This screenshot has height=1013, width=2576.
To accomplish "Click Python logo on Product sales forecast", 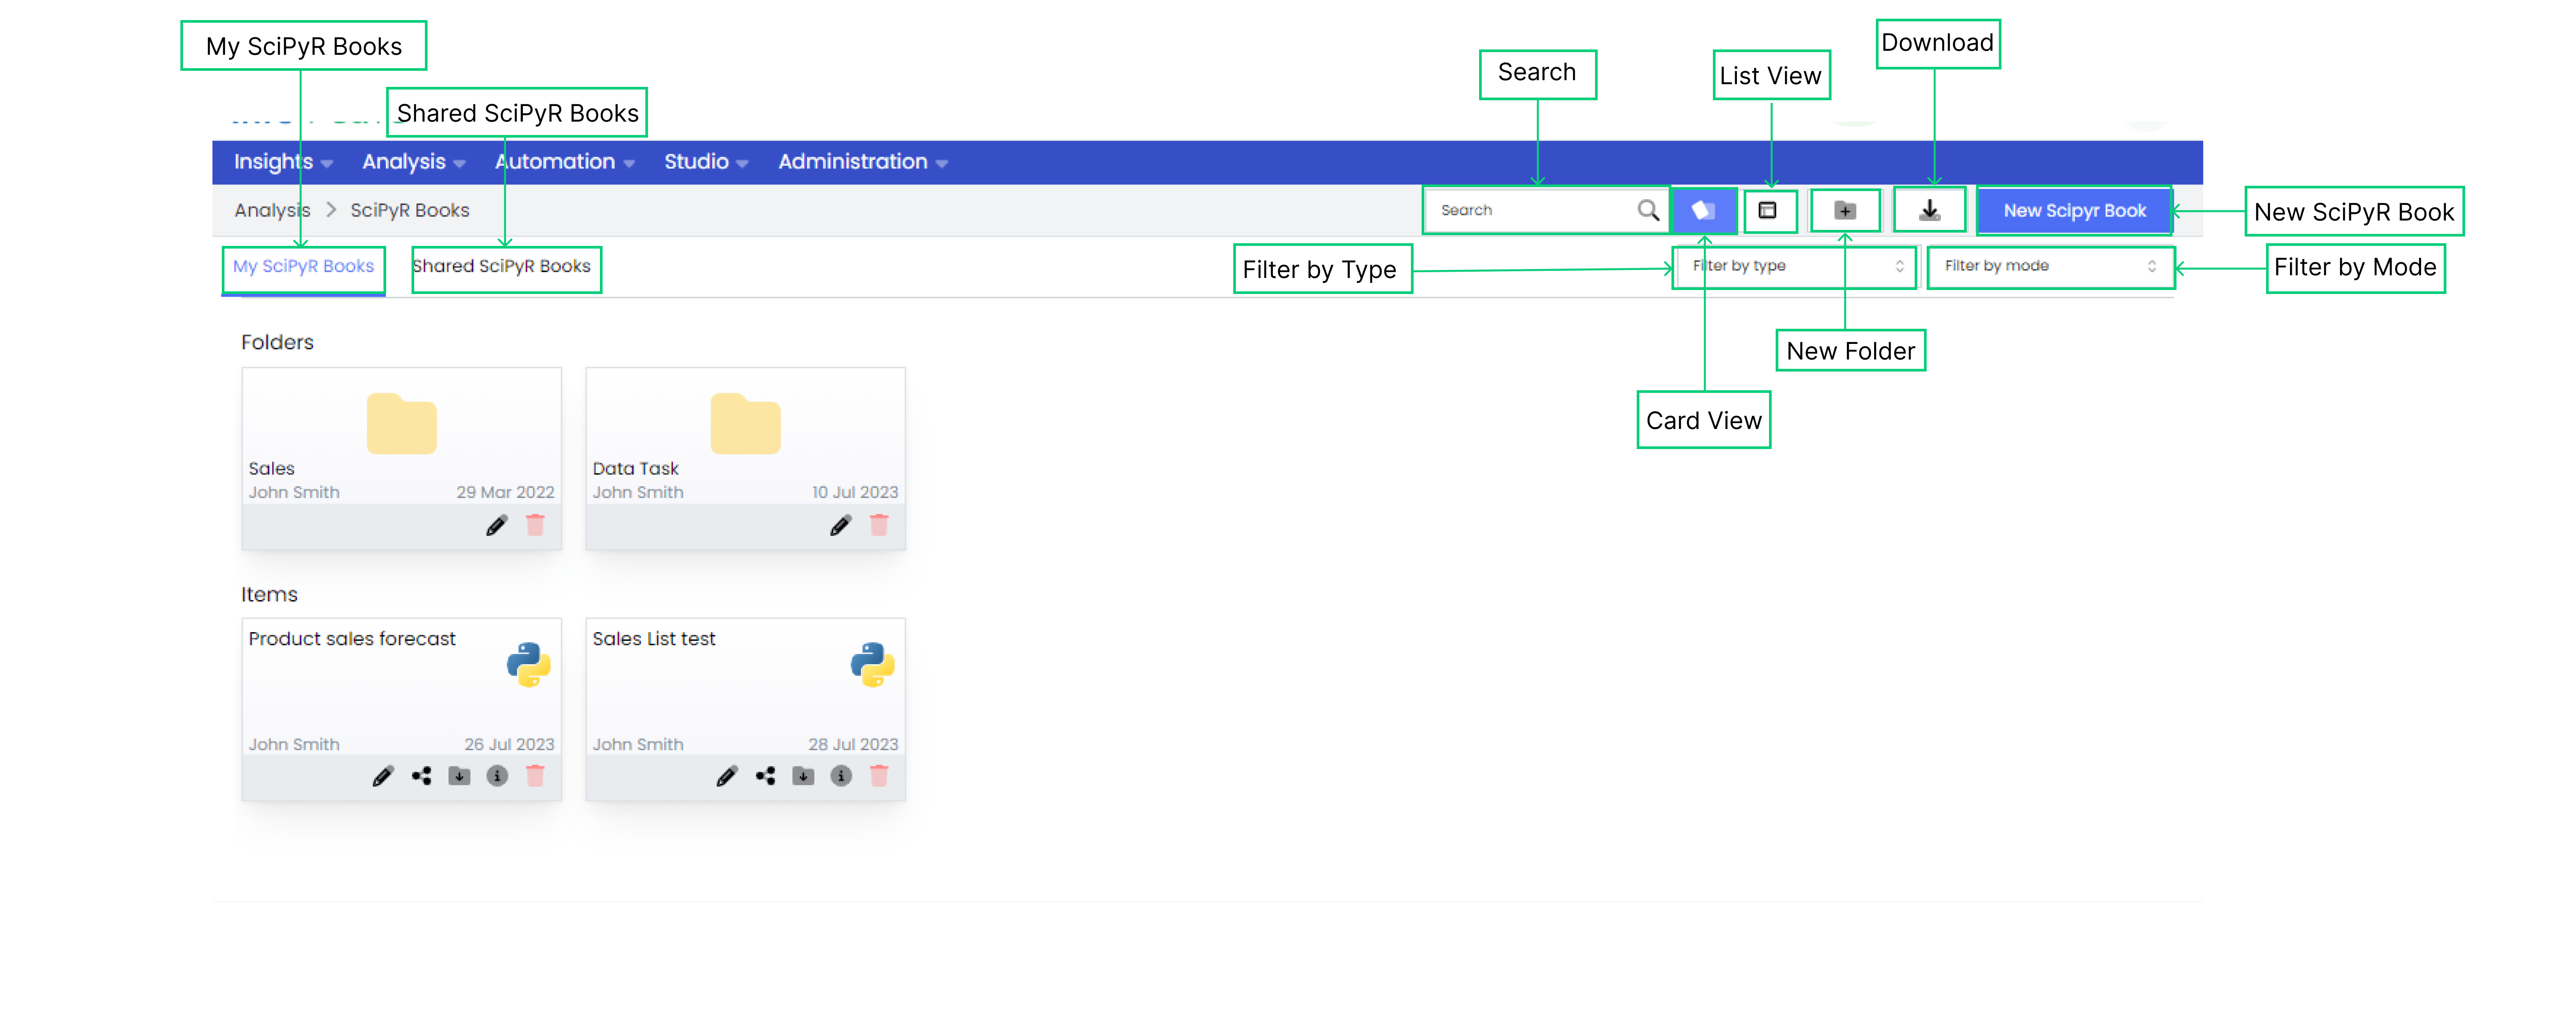I will tap(528, 665).
